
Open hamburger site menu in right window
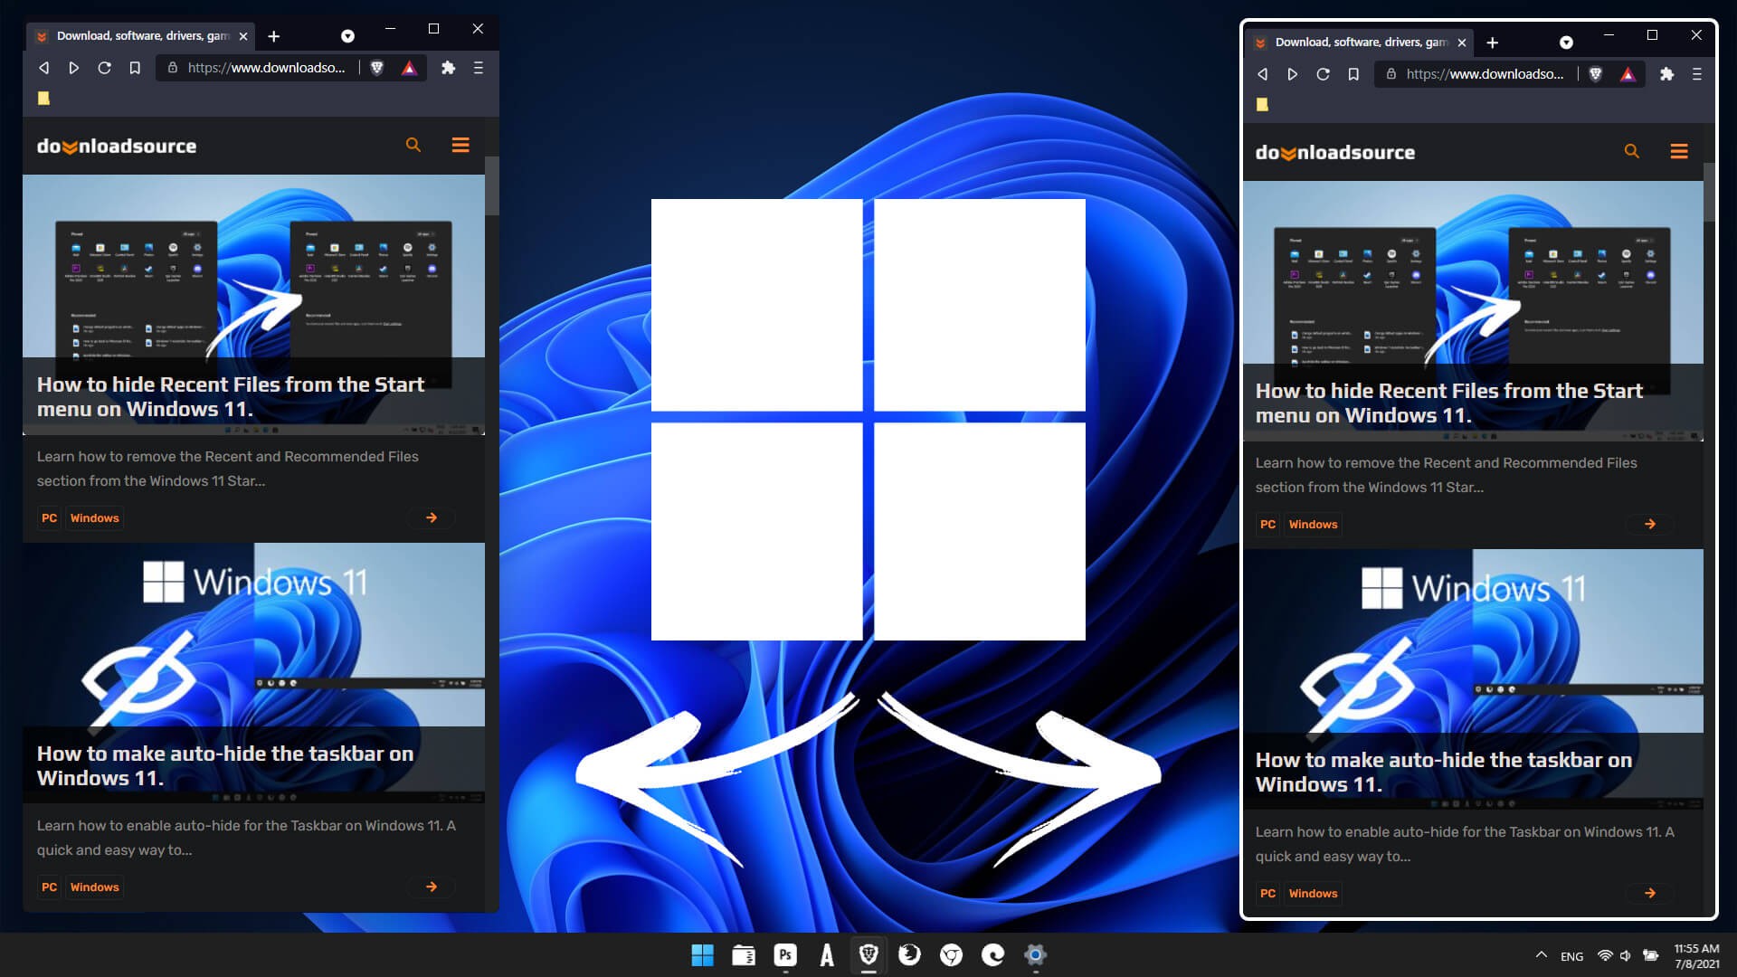click(1679, 151)
